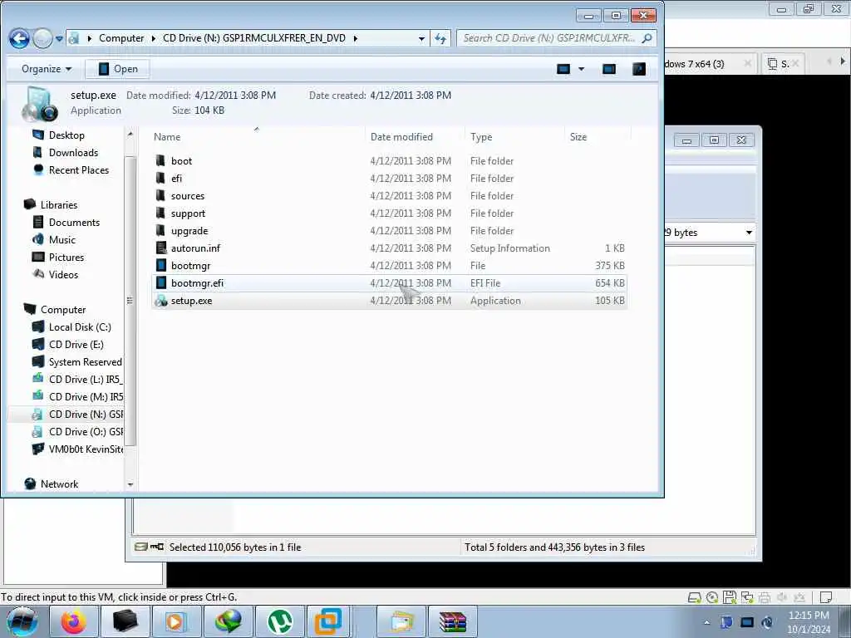
Task: Click the magnifier search icon
Action: (x=647, y=38)
